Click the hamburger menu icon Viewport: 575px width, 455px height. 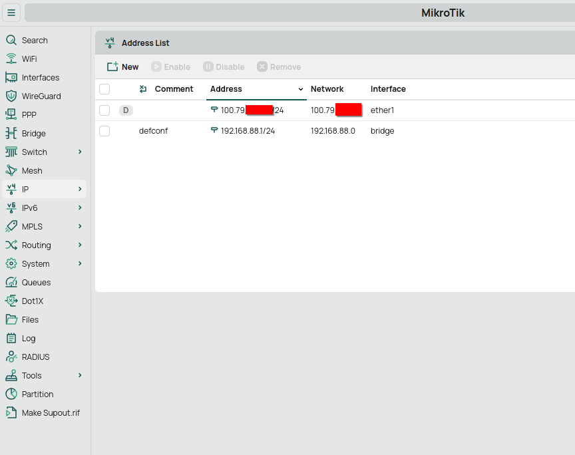(11, 13)
